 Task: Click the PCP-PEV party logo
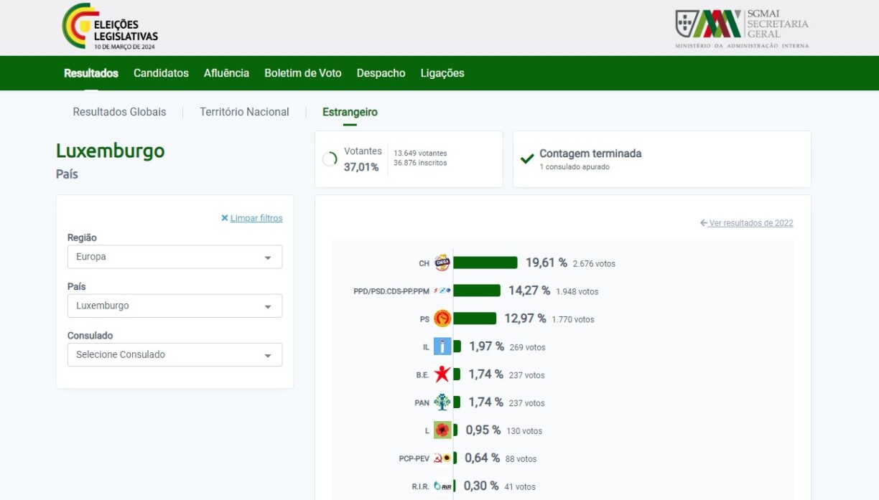442,458
